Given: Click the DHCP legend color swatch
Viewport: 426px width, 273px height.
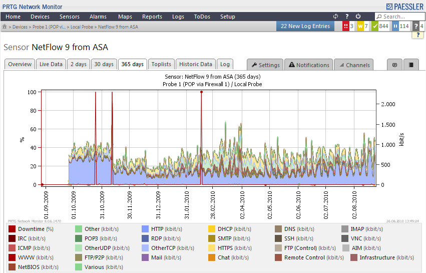Looking at the screenshot, I should pyautogui.click(x=212, y=229).
